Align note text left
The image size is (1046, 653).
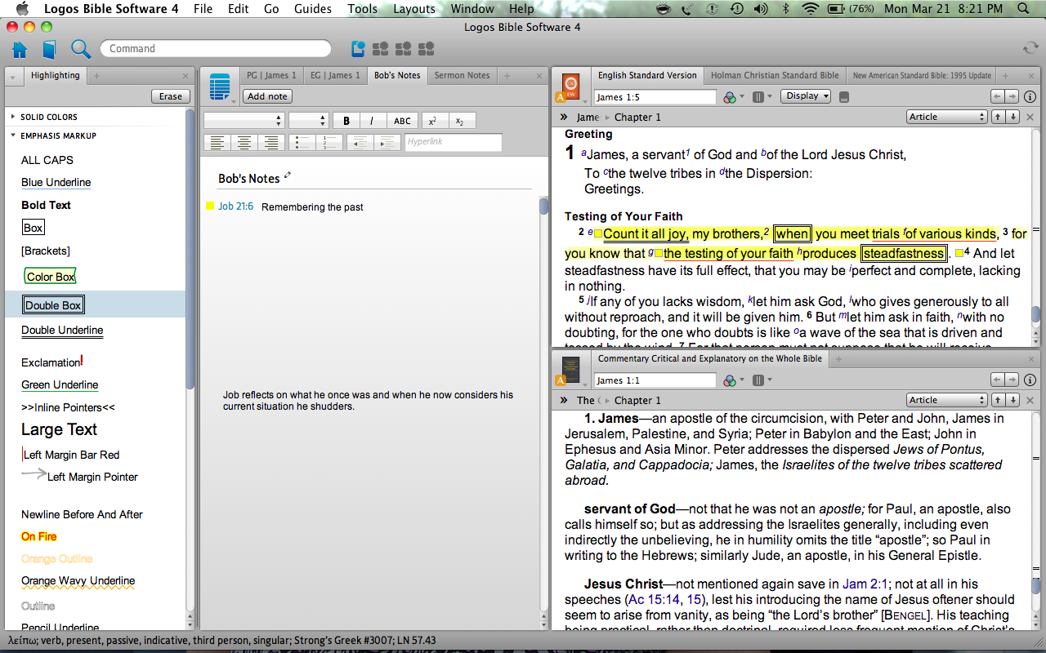click(217, 143)
